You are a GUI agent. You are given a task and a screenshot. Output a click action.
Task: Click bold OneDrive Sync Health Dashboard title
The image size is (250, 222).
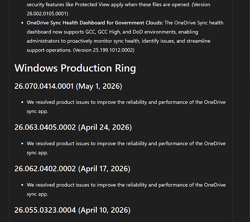[x=95, y=23]
